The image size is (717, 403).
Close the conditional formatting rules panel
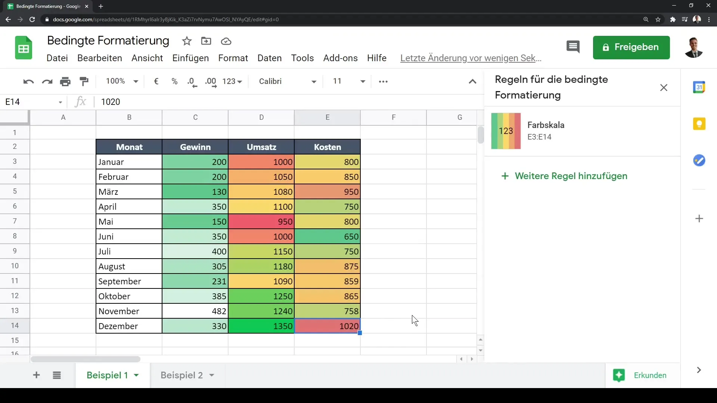tap(664, 88)
